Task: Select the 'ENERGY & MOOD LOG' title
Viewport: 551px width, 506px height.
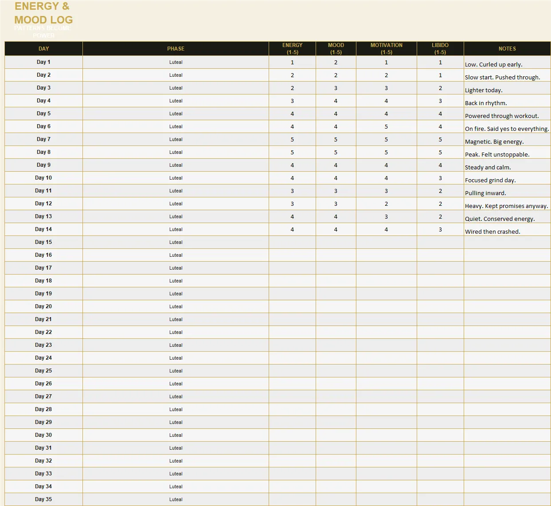Action: [x=43, y=13]
